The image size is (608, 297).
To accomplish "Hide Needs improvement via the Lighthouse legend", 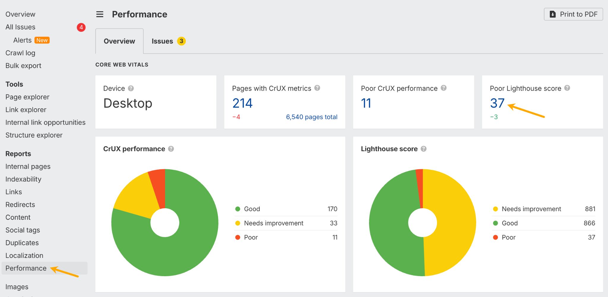I will [531, 209].
